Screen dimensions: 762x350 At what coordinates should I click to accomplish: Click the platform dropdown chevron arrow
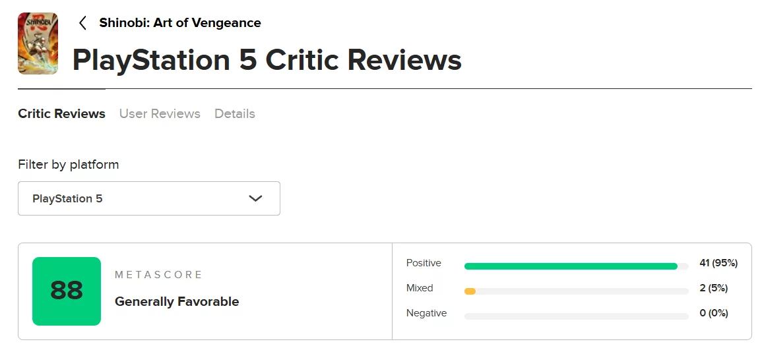click(x=255, y=198)
